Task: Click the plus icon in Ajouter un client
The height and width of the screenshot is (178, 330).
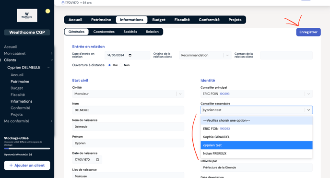Action: tap(11, 166)
